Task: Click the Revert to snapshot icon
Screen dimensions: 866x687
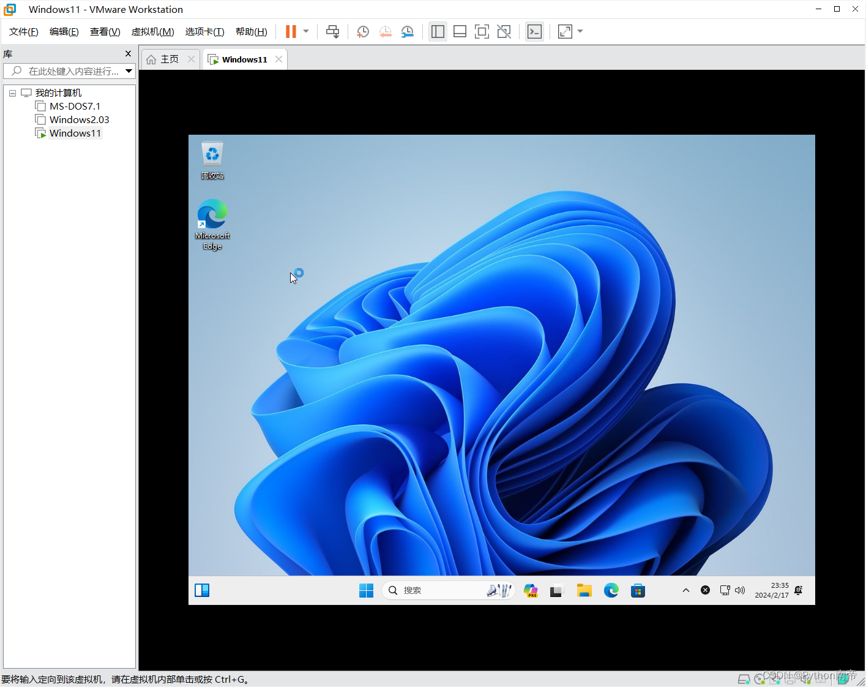Action: pyautogui.click(x=385, y=32)
